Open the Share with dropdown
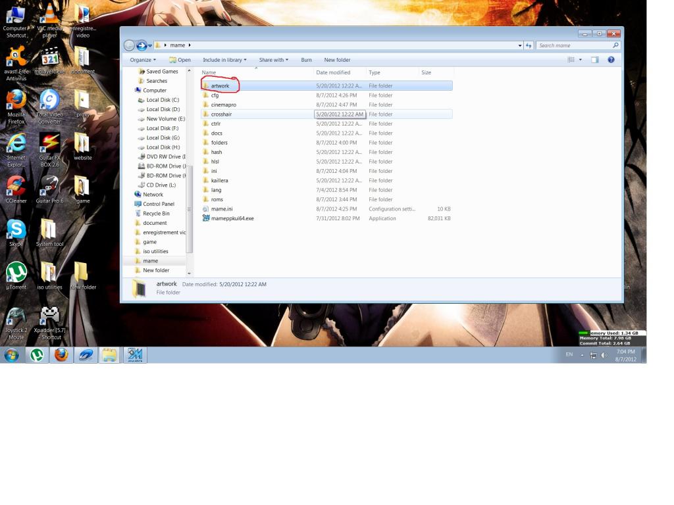The image size is (674, 505). [x=273, y=60]
